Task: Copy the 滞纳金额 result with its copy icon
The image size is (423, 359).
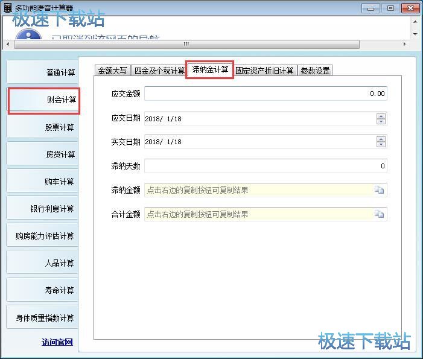Action: click(x=379, y=190)
